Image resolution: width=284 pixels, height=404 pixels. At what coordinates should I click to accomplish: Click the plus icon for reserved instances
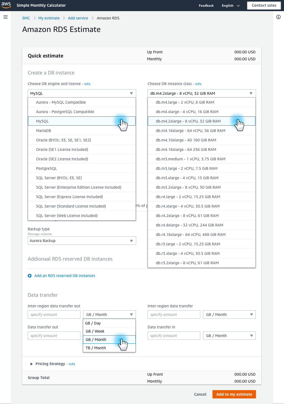(30, 276)
